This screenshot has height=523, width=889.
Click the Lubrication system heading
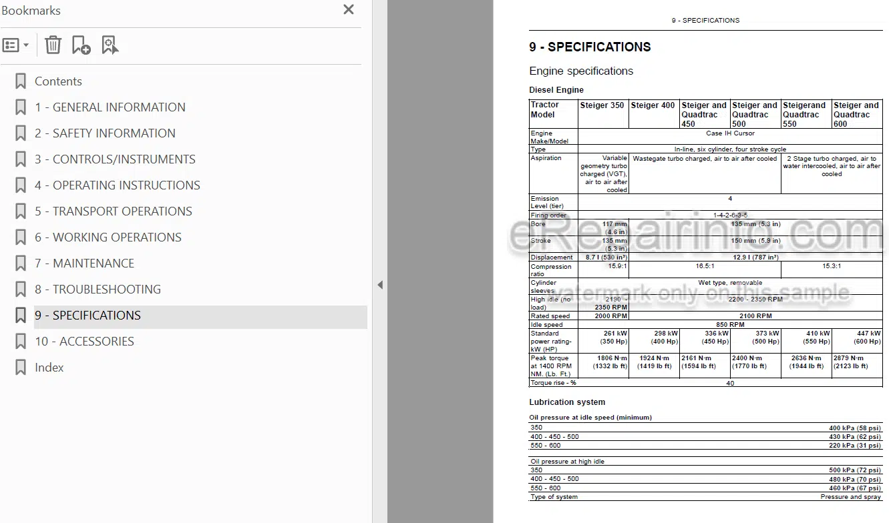pos(567,402)
